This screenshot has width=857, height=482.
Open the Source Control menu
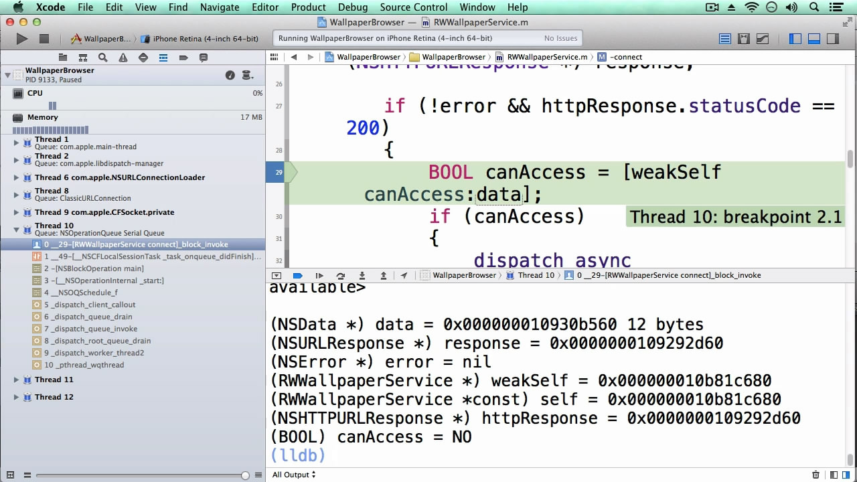point(414,7)
